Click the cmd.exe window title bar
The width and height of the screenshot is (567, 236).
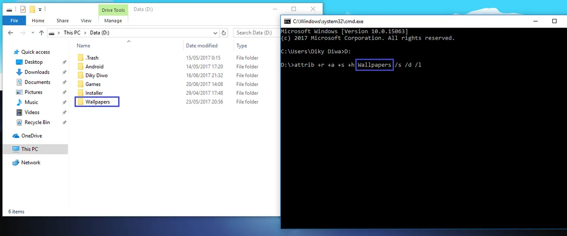click(x=424, y=21)
